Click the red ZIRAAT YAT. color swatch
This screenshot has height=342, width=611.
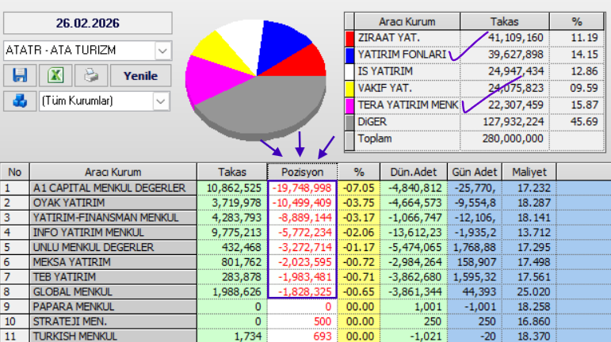349,38
